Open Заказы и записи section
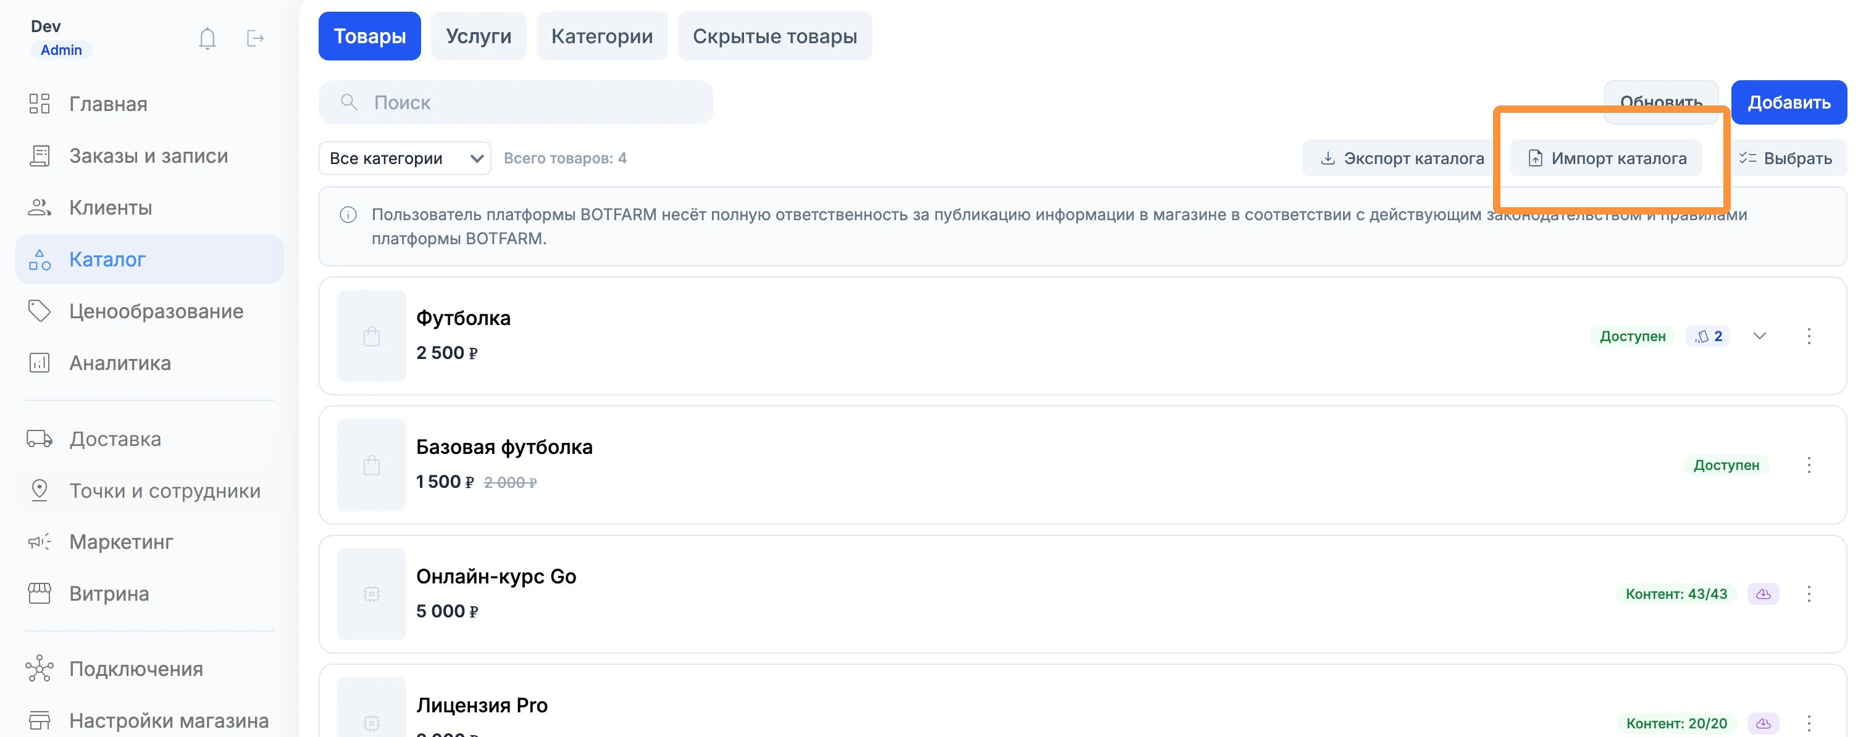Screen dimensions: 1866x737 148,155
